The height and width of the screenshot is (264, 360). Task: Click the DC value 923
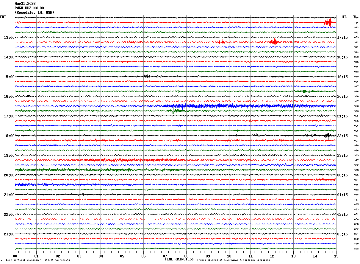click(356, 111)
